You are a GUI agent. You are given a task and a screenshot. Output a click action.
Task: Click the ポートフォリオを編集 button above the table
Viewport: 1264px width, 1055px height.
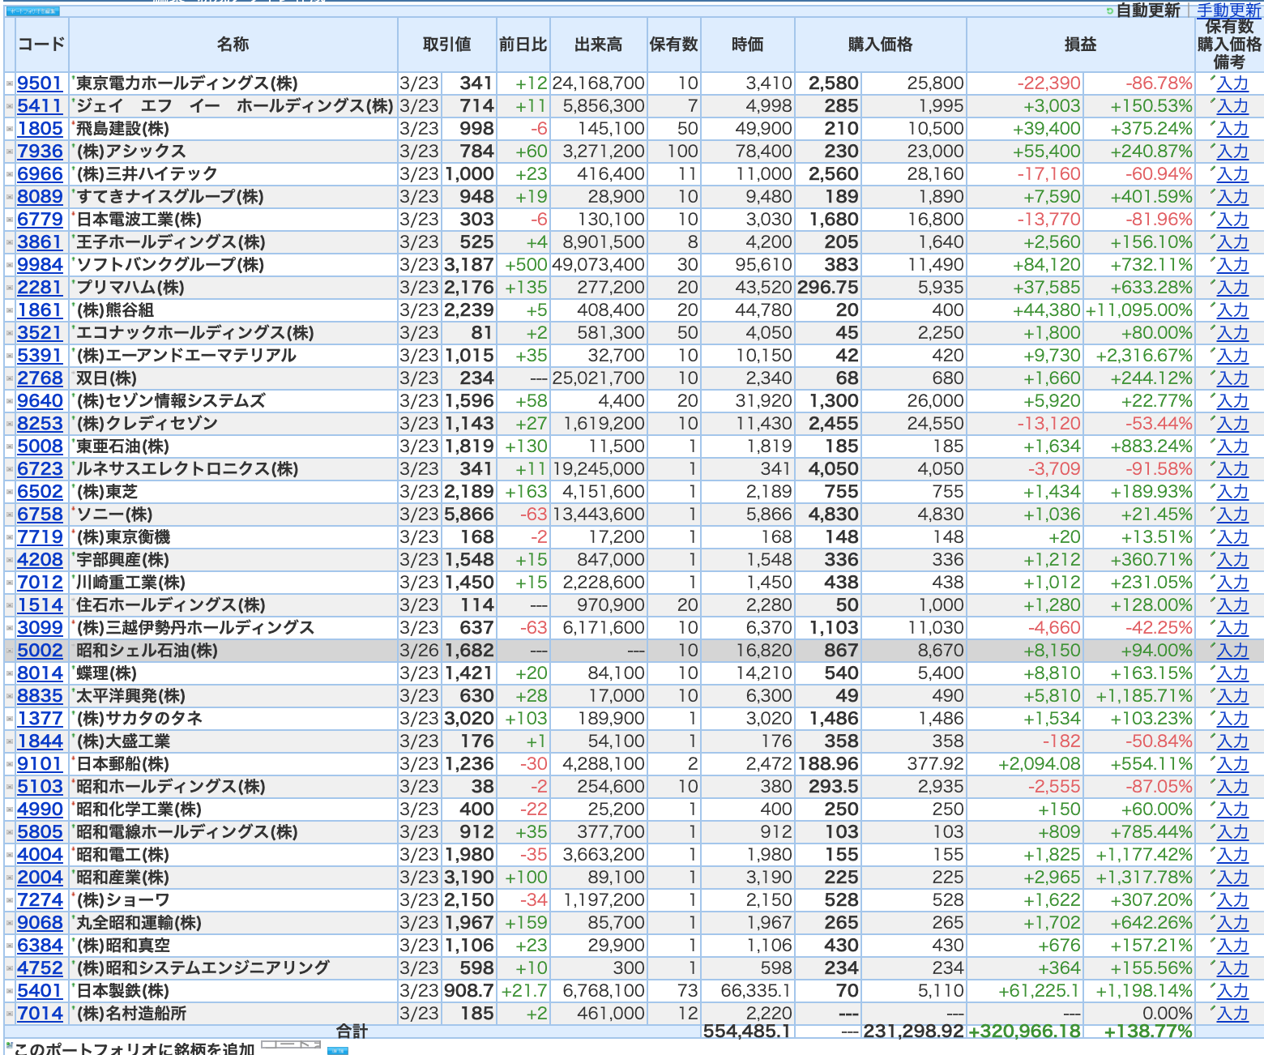[32, 11]
